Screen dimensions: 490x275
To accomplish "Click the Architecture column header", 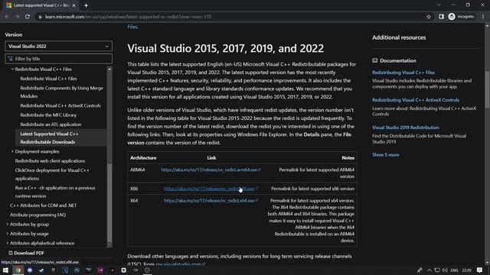I will point(143,158).
